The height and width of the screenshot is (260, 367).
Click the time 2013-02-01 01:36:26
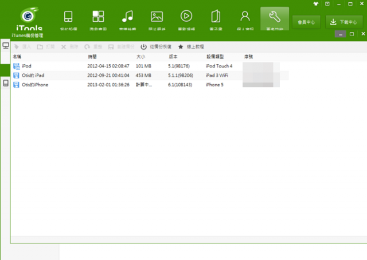(x=108, y=85)
